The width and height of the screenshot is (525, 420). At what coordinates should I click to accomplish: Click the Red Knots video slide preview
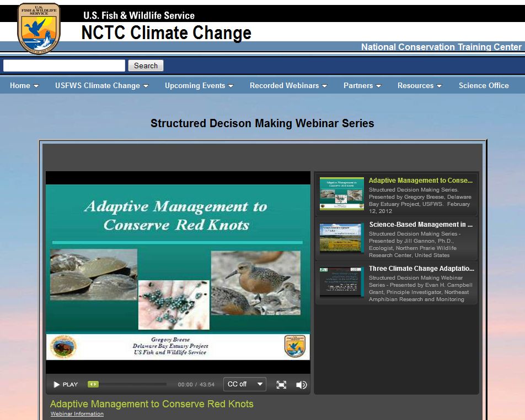click(x=178, y=272)
